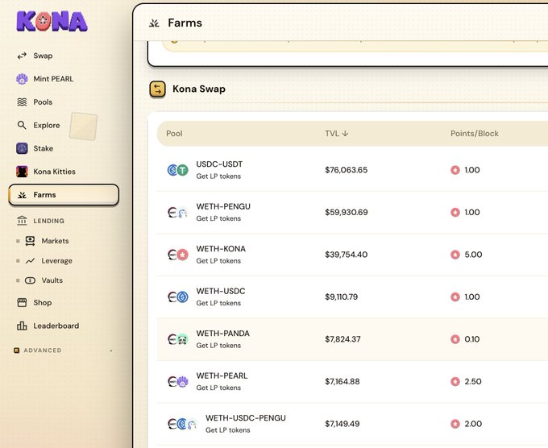This screenshot has width=548, height=448.
Task: Click the WETH-USDC token pair icon
Action: tap(178, 297)
